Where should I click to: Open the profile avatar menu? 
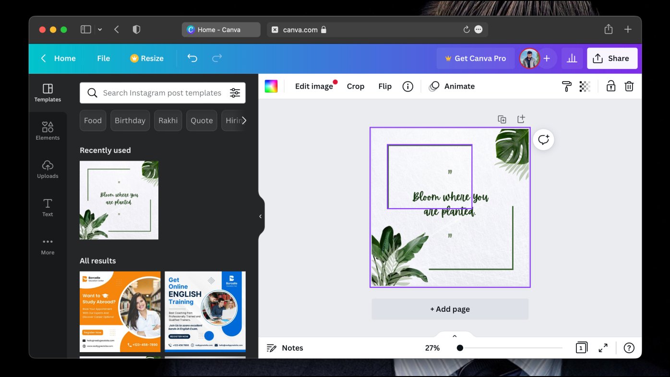click(x=529, y=58)
